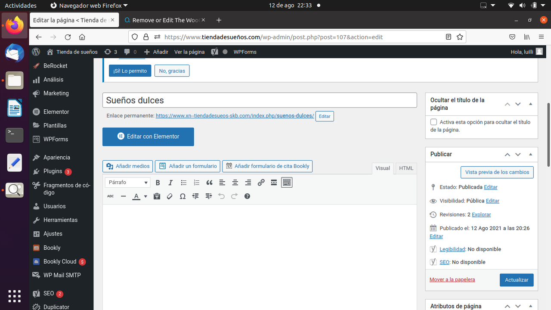Align text left
The width and height of the screenshot is (551, 310).
coord(222,183)
